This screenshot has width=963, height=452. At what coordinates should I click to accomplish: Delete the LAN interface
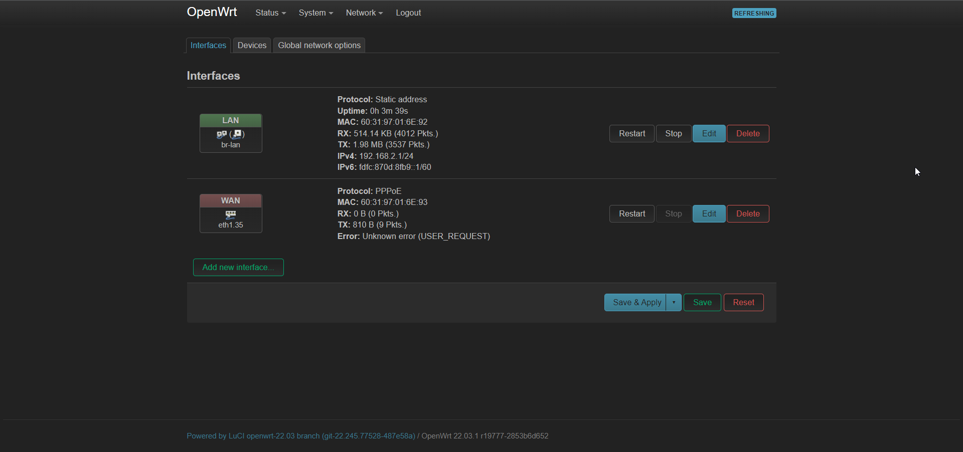coord(748,133)
